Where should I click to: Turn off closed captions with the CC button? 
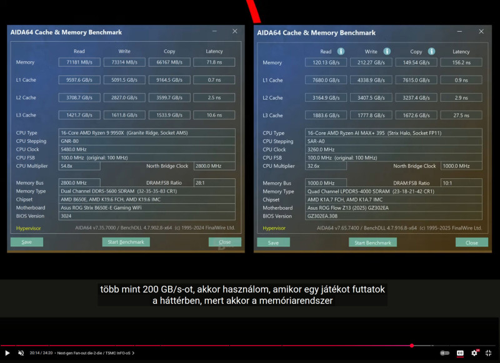[460, 353]
